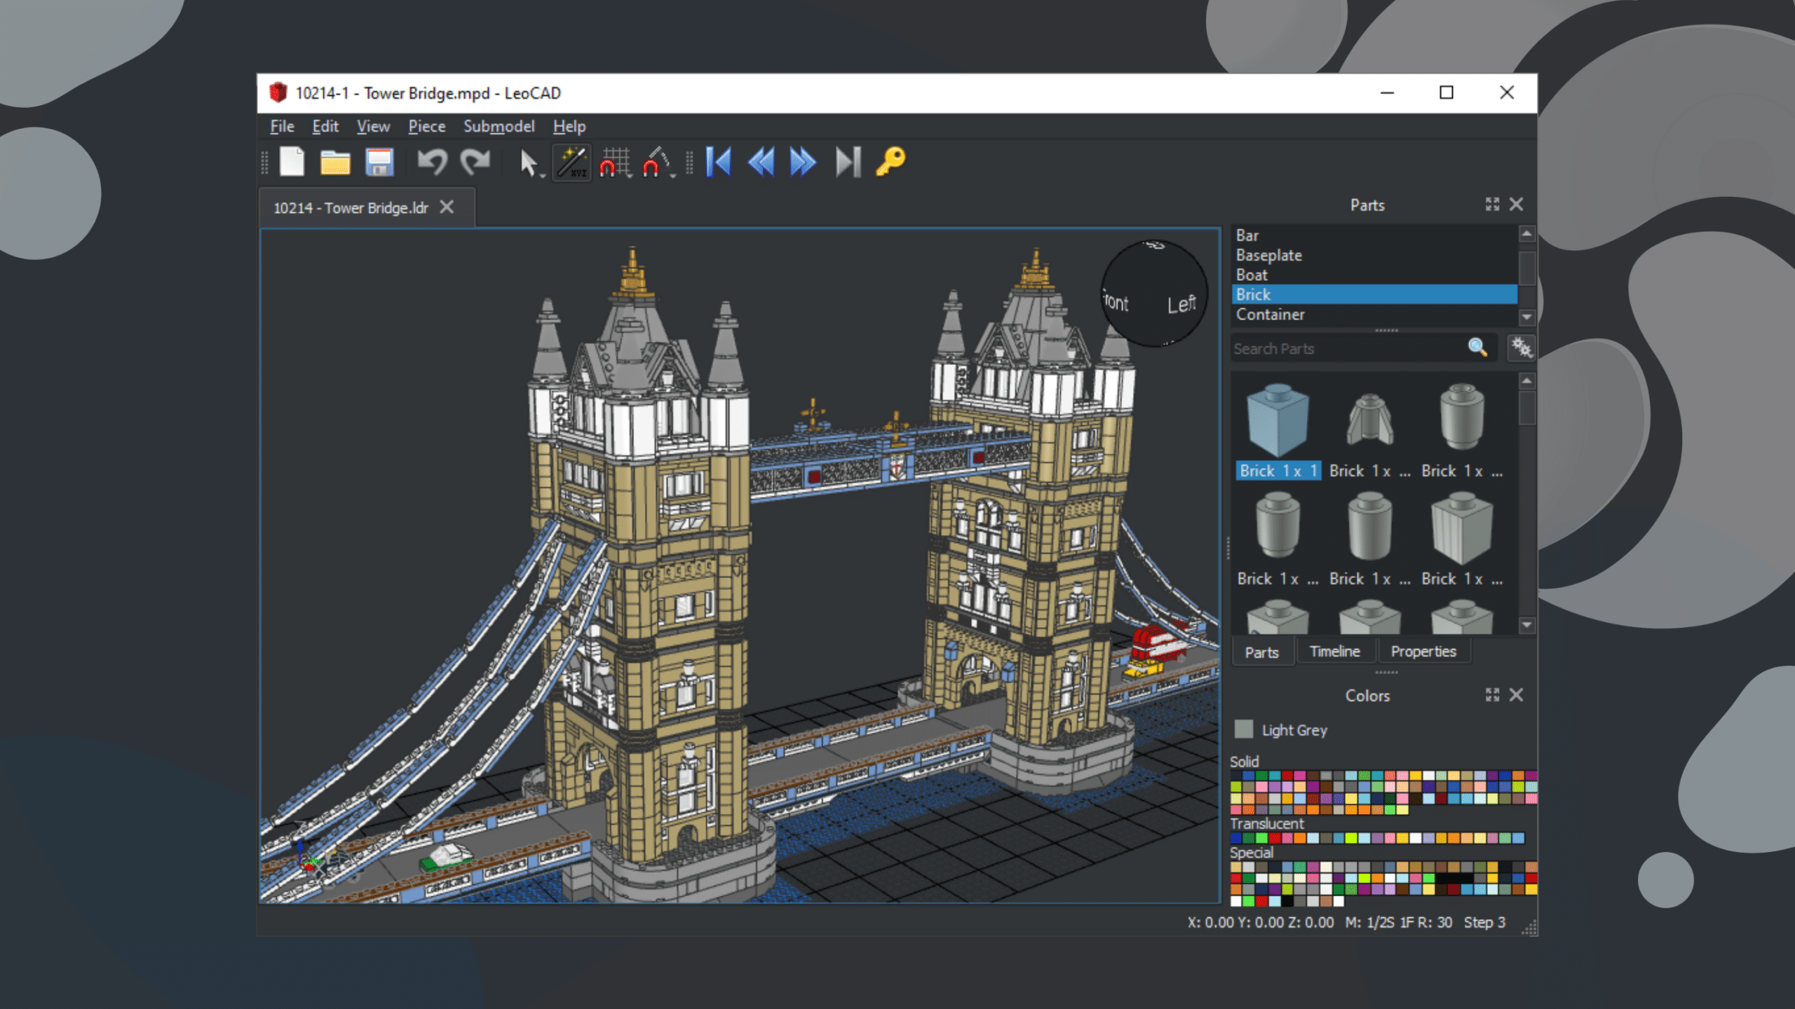The height and width of the screenshot is (1009, 1795).
Task: Toggle the snap move grid magnet
Action: (613, 163)
